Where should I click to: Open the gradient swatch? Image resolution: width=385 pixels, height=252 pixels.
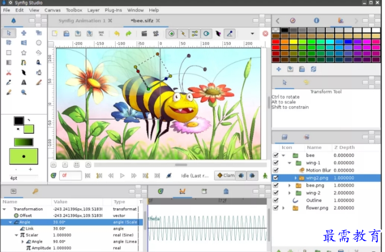pos(23,142)
